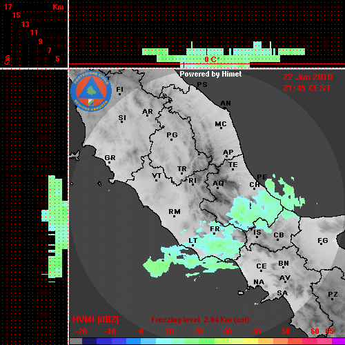Click the 'NA' city marker
The height and width of the screenshot is (345, 345).
(259, 283)
